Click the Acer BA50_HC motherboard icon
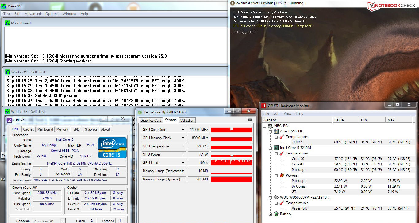The image size is (419, 223). (276, 131)
